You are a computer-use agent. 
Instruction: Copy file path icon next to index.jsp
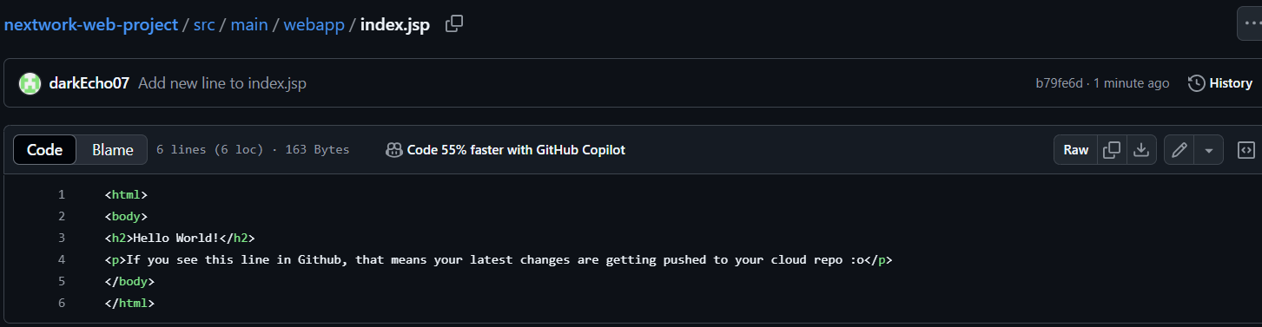(453, 24)
